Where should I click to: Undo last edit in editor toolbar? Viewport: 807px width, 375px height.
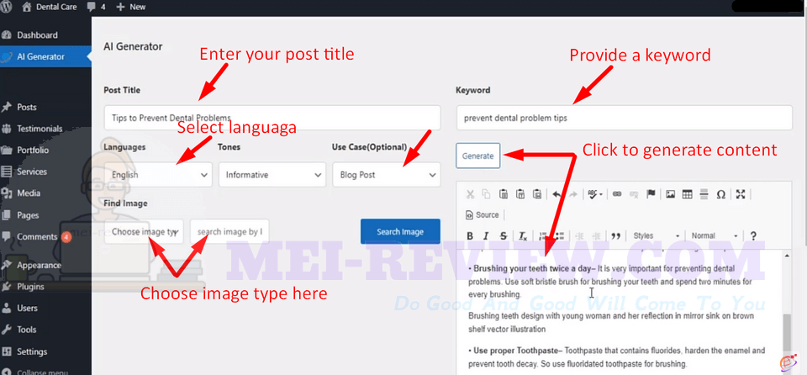pyautogui.click(x=556, y=194)
